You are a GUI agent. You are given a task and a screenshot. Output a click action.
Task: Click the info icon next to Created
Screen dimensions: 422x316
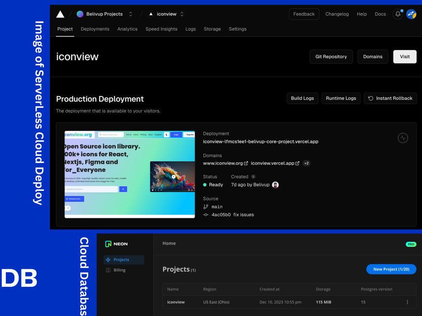[253, 177]
